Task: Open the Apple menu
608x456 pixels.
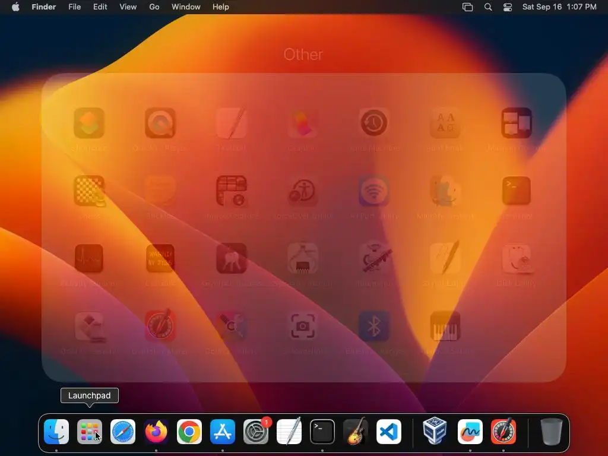Action: click(x=15, y=7)
